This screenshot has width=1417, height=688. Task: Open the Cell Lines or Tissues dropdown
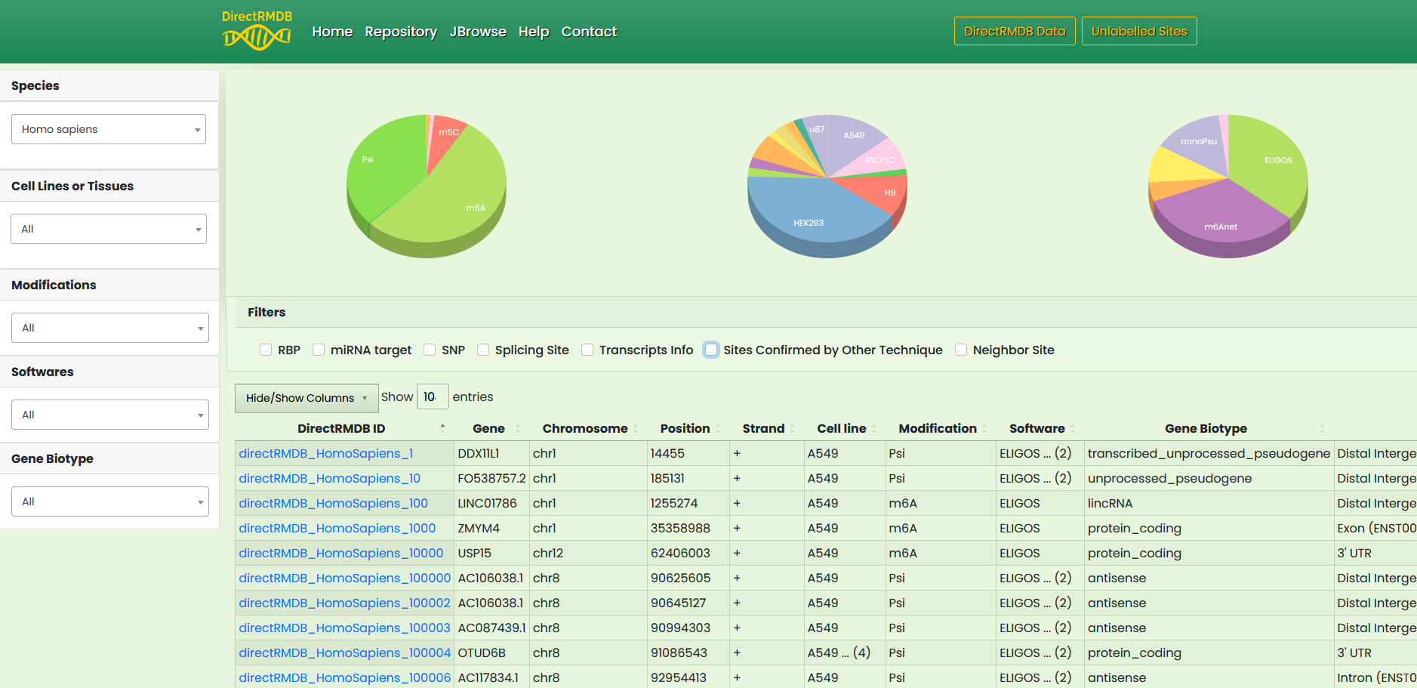pyautogui.click(x=109, y=229)
